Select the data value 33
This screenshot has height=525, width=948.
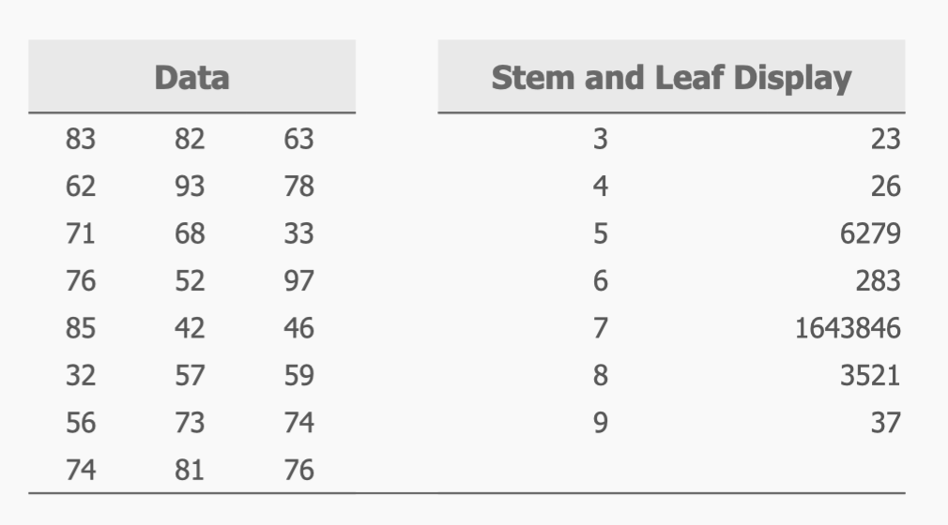(x=298, y=233)
